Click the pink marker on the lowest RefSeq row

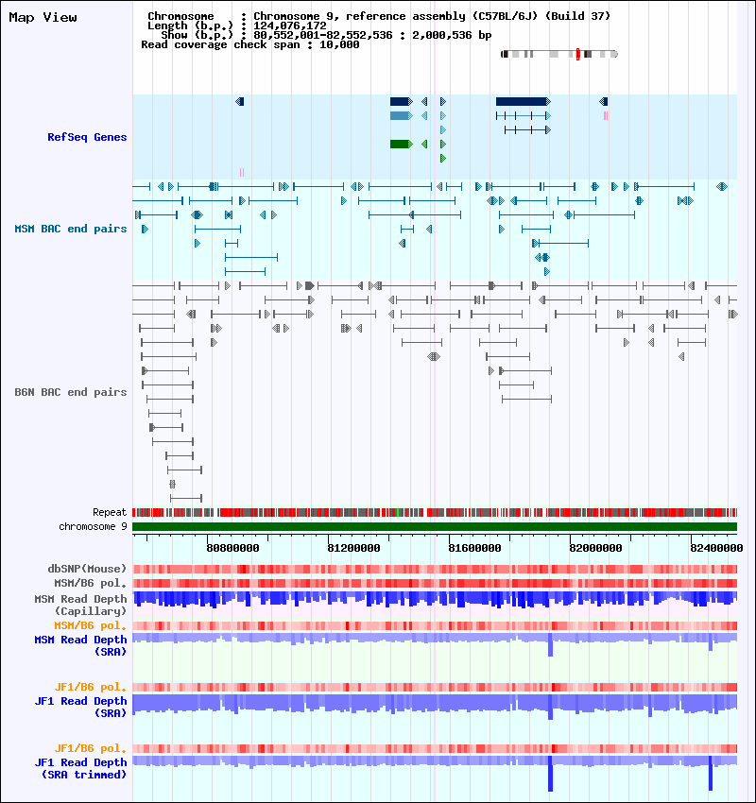[242, 173]
